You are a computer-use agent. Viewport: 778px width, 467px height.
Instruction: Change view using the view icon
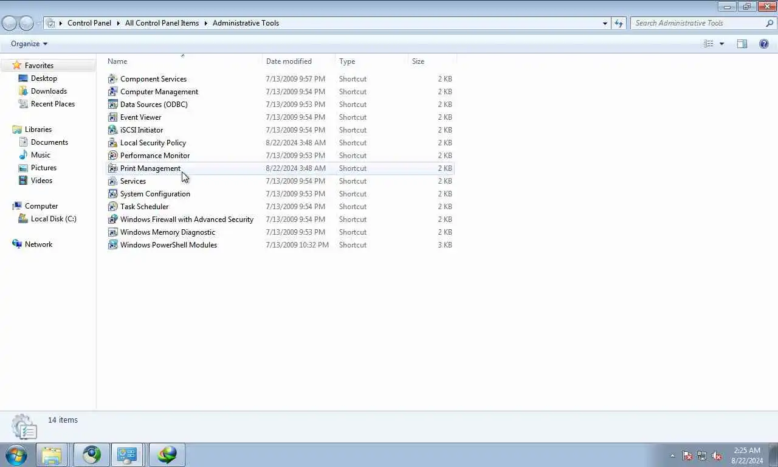click(709, 44)
